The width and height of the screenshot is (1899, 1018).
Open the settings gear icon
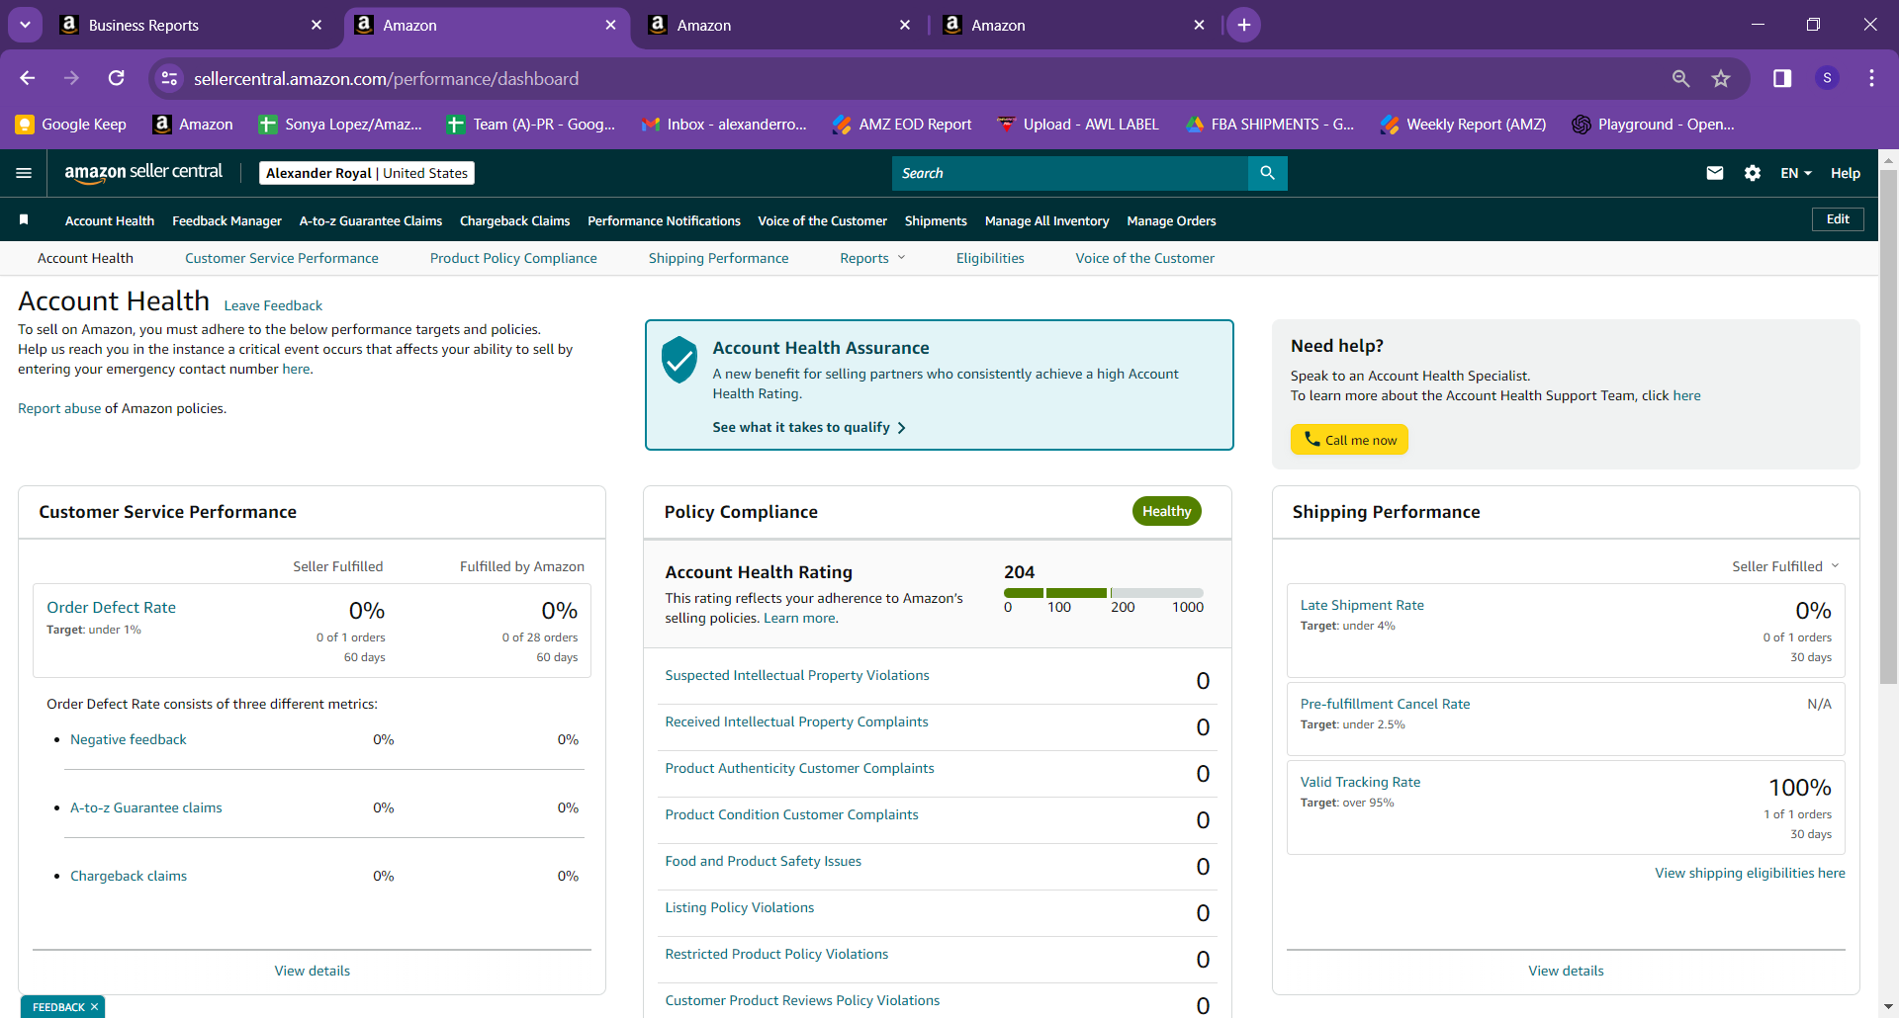click(x=1753, y=173)
